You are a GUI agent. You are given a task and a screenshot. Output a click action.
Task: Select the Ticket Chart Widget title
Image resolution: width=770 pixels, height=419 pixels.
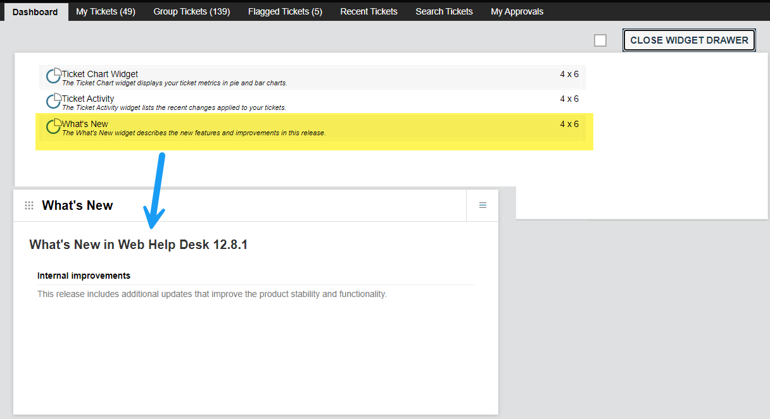100,74
